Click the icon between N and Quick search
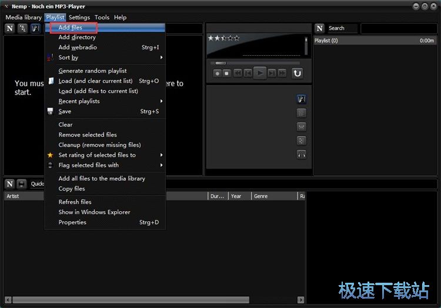 point(21,184)
